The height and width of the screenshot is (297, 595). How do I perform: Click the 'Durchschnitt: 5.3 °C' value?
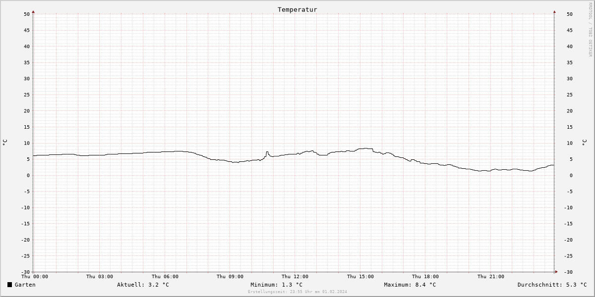(552, 285)
